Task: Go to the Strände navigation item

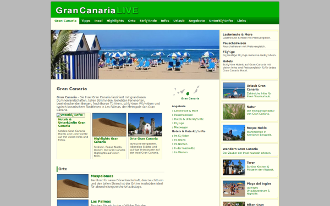Action: 148,21
